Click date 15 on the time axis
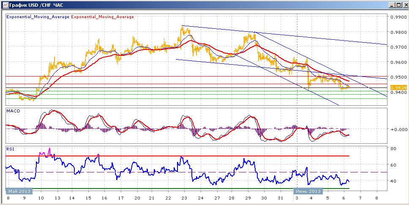This screenshot has height=205, width=409. pos(88,198)
